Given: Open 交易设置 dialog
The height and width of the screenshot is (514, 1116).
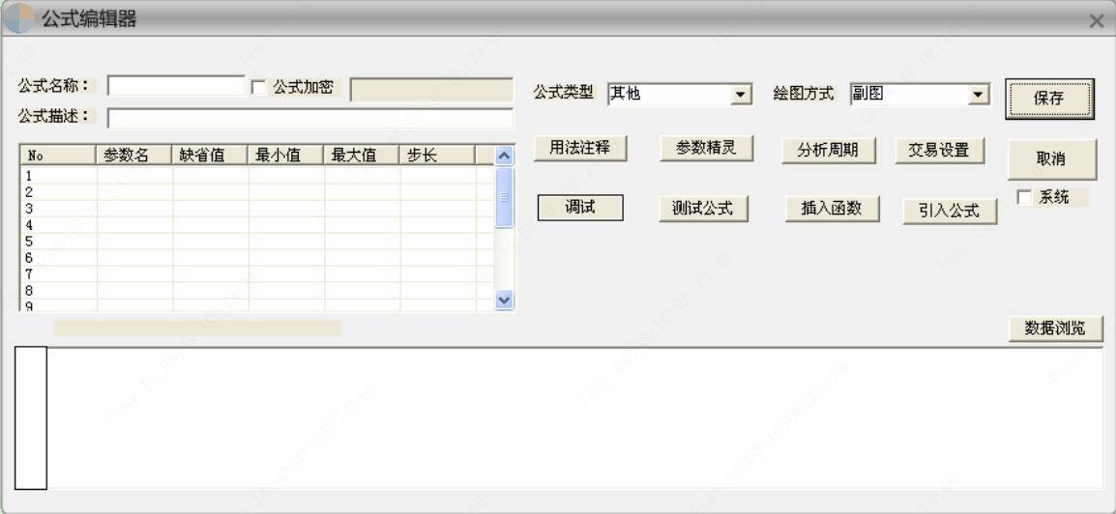Looking at the screenshot, I should [x=939, y=150].
